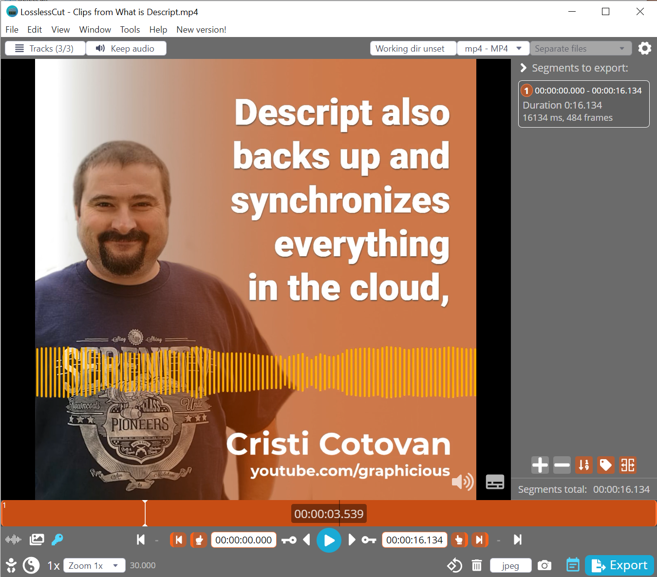Click the split segment icon
Screen dimensions: 657x577
tap(627, 465)
